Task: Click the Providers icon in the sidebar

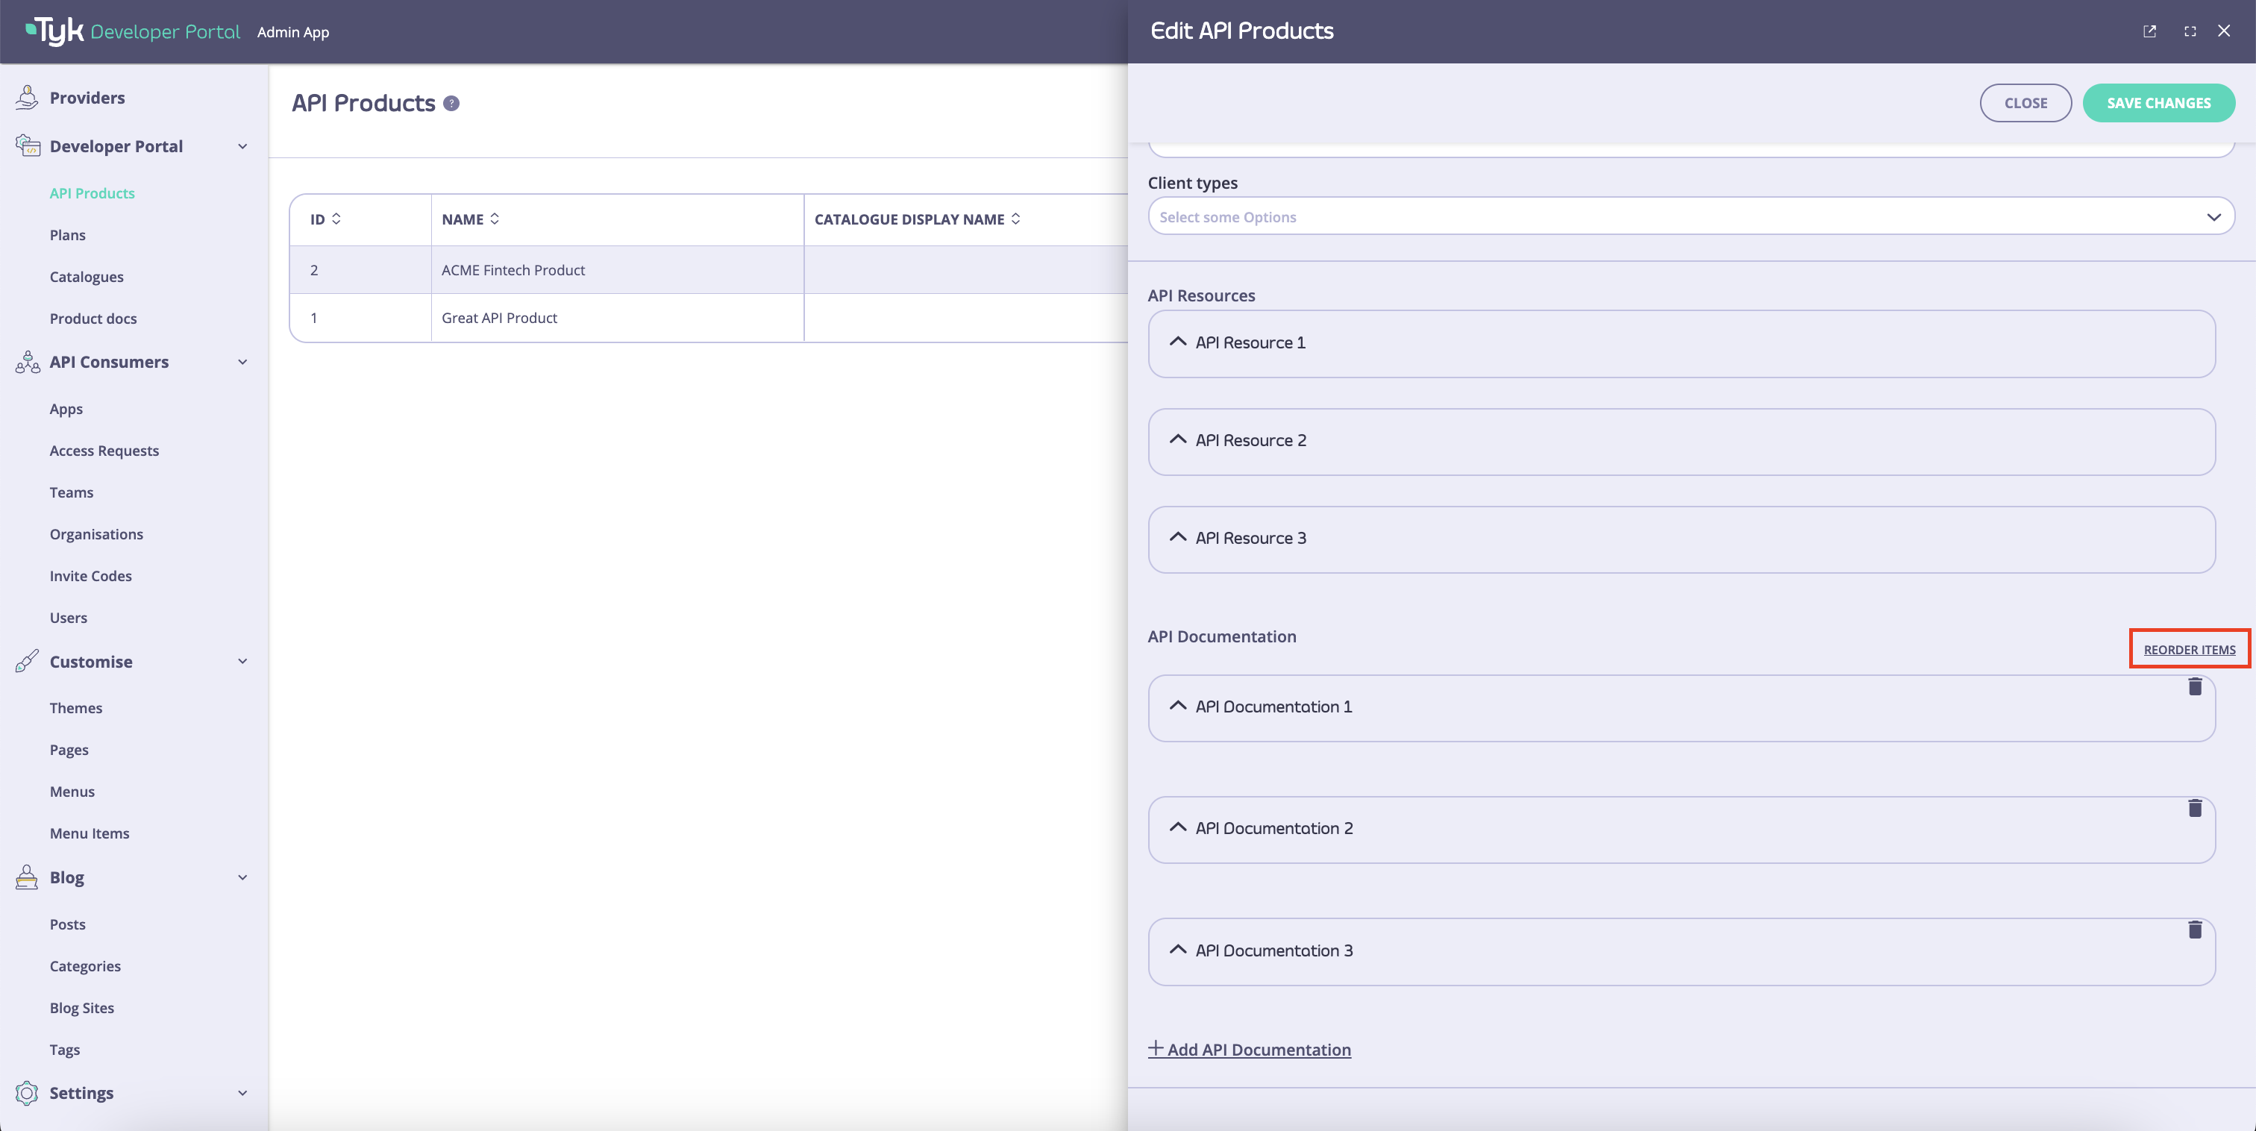Action: tap(27, 97)
